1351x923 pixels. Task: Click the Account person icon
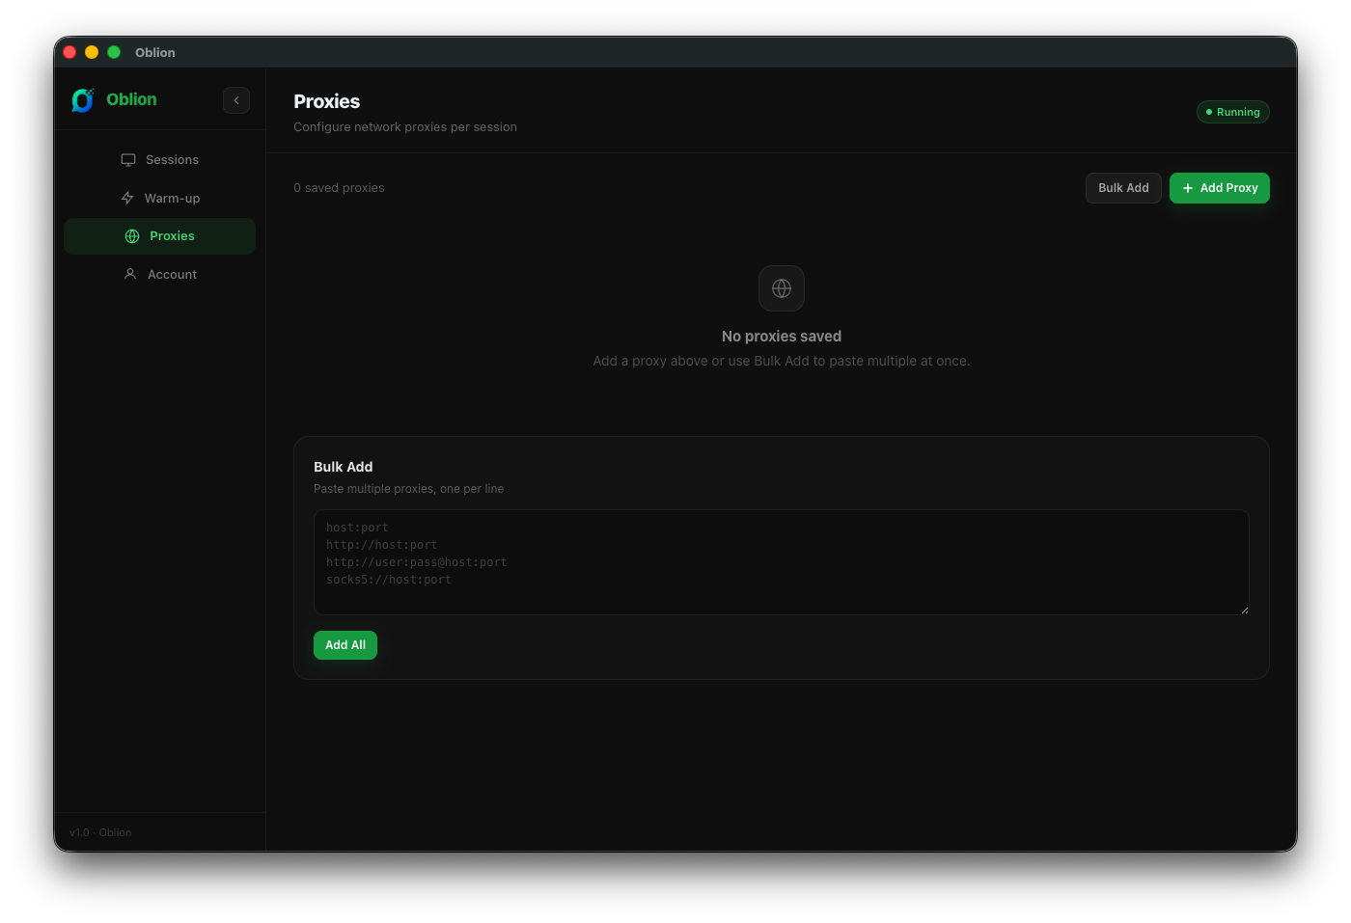point(130,274)
